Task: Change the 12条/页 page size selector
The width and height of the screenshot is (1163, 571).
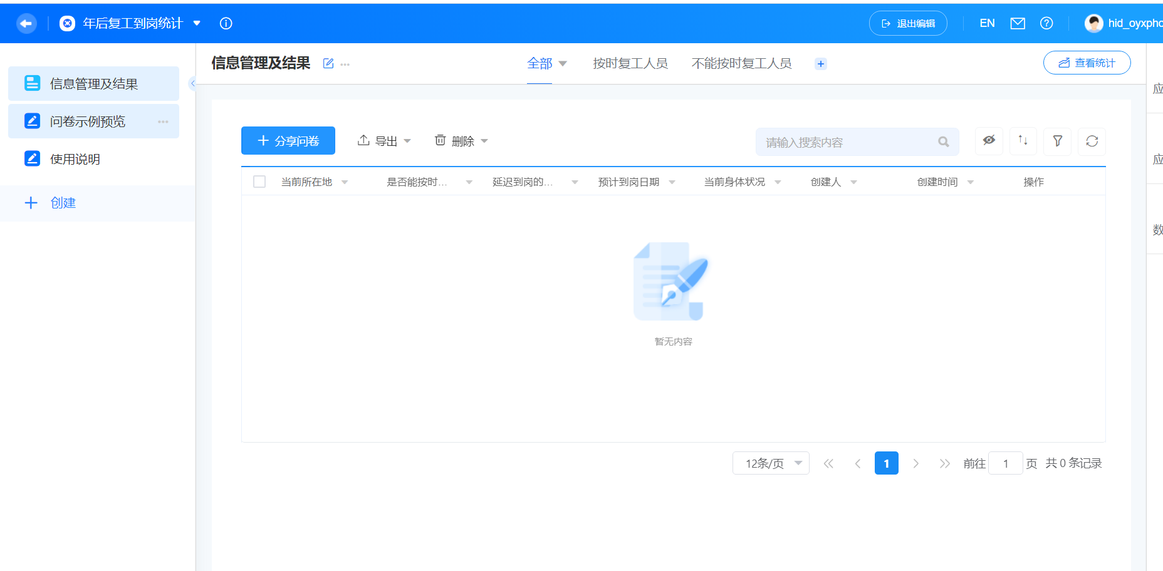Action: pos(771,463)
